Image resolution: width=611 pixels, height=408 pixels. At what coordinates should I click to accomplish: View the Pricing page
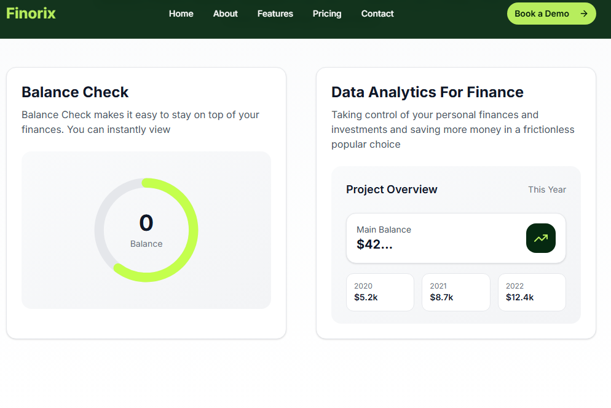point(326,14)
